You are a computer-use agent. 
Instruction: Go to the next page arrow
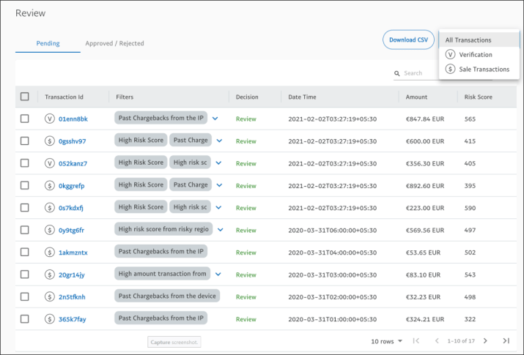(483, 341)
